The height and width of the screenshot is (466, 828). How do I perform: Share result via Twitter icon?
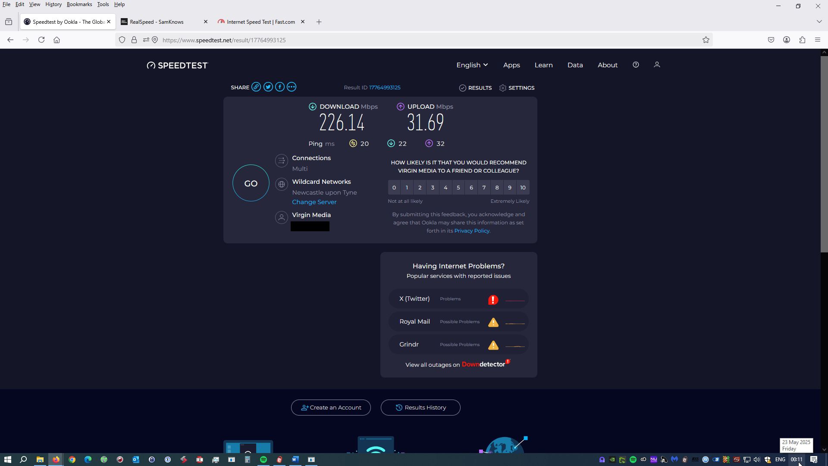point(268,87)
